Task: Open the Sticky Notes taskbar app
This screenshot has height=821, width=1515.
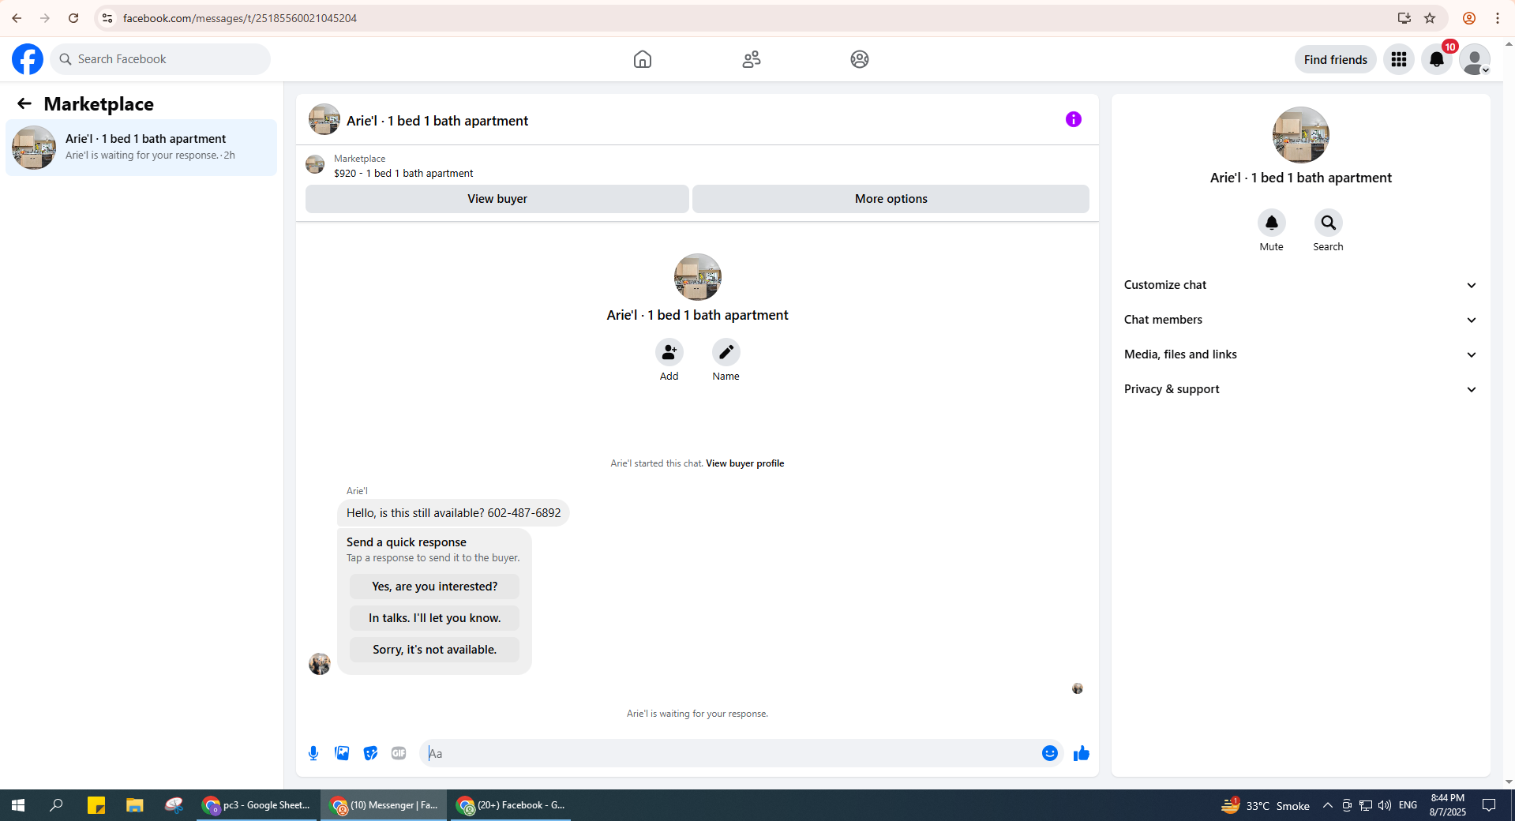Action: (x=96, y=805)
